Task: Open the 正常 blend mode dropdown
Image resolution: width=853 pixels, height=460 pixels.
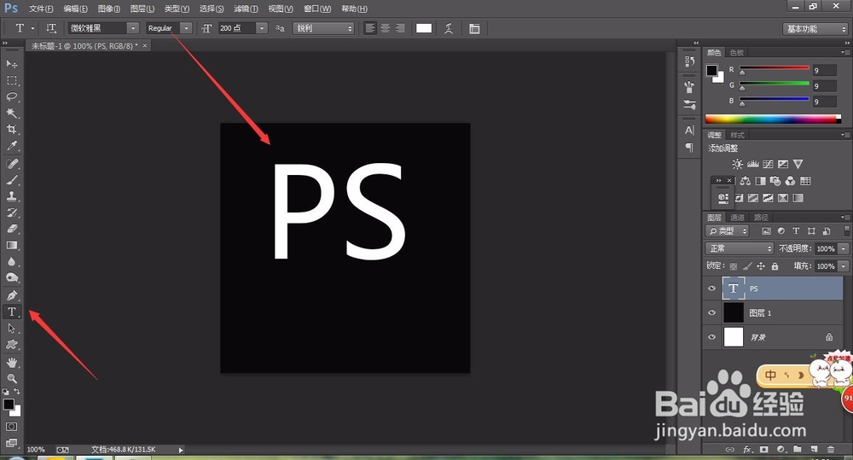Action: point(739,248)
